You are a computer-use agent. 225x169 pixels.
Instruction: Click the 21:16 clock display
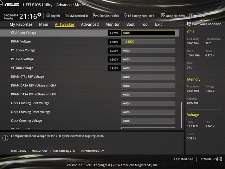(x=28, y=17)
